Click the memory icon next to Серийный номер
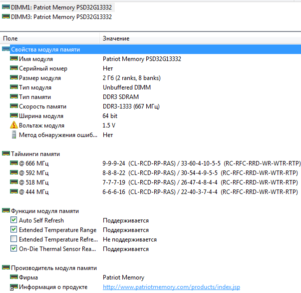 [14, 68]
